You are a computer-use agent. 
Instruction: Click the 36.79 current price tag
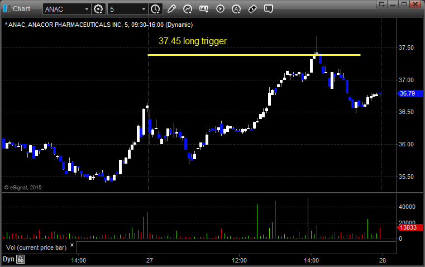click(x=409, y=93)
